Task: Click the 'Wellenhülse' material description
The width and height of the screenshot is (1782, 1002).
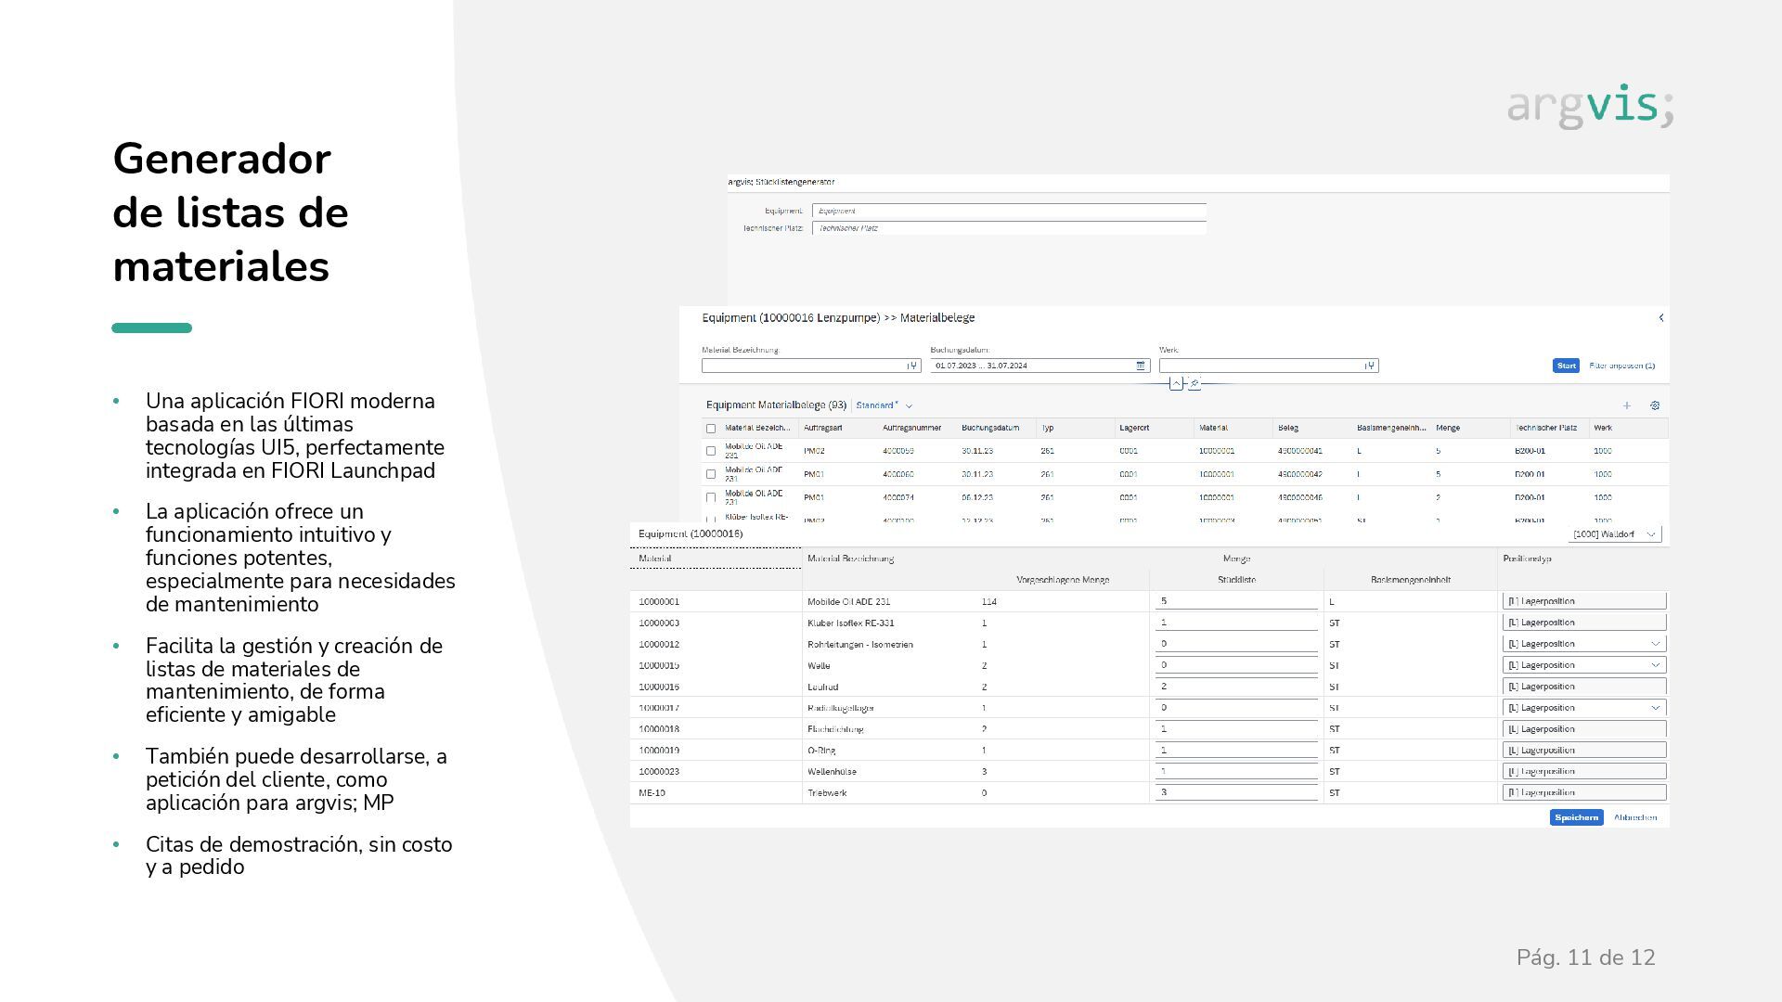Action: coord(832,772)
